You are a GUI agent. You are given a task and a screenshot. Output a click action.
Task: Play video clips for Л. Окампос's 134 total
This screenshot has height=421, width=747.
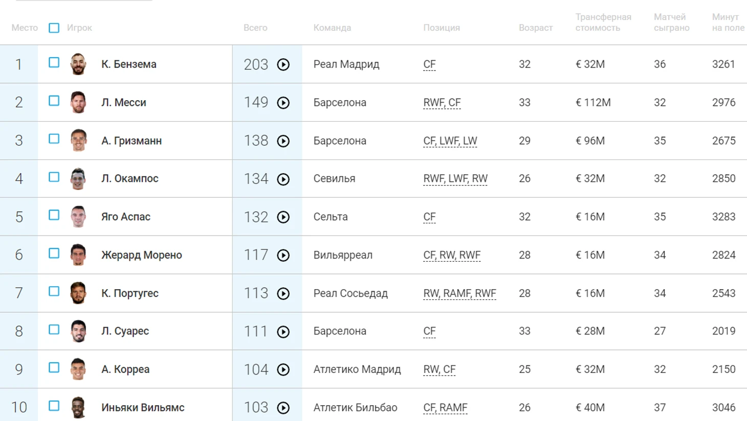pyautogui.click(x=283, y=179)
